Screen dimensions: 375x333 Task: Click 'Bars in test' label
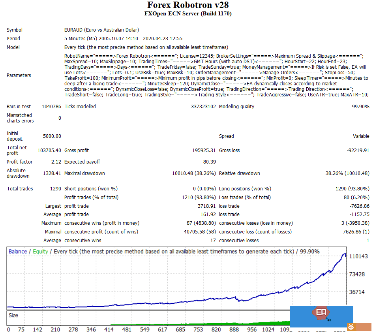[x=19, y=107]
